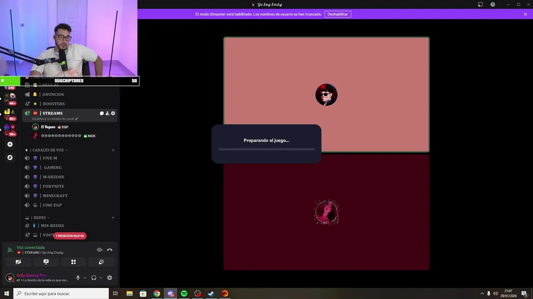The width and height of the screenshot is (533, 299).
Task: Join FIVE M voice channel
Action: 70,158
